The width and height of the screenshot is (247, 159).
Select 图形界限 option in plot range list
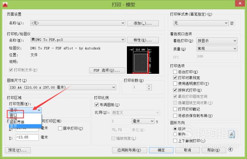click(25, 122)
